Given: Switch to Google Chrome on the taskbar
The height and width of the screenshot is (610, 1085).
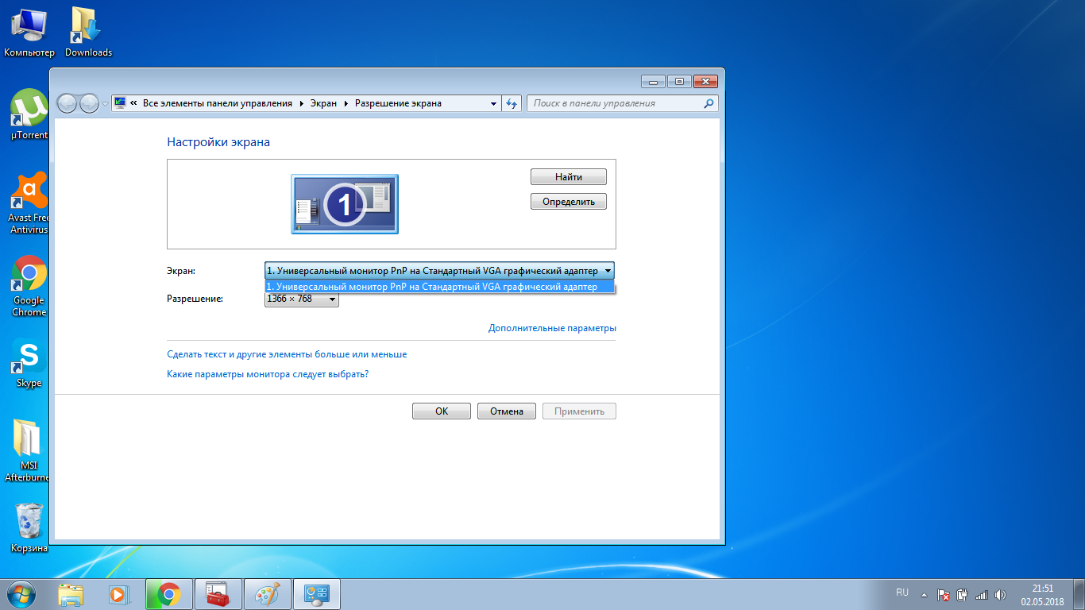Looking at the screenshot, I should click(x=168, y=593).
